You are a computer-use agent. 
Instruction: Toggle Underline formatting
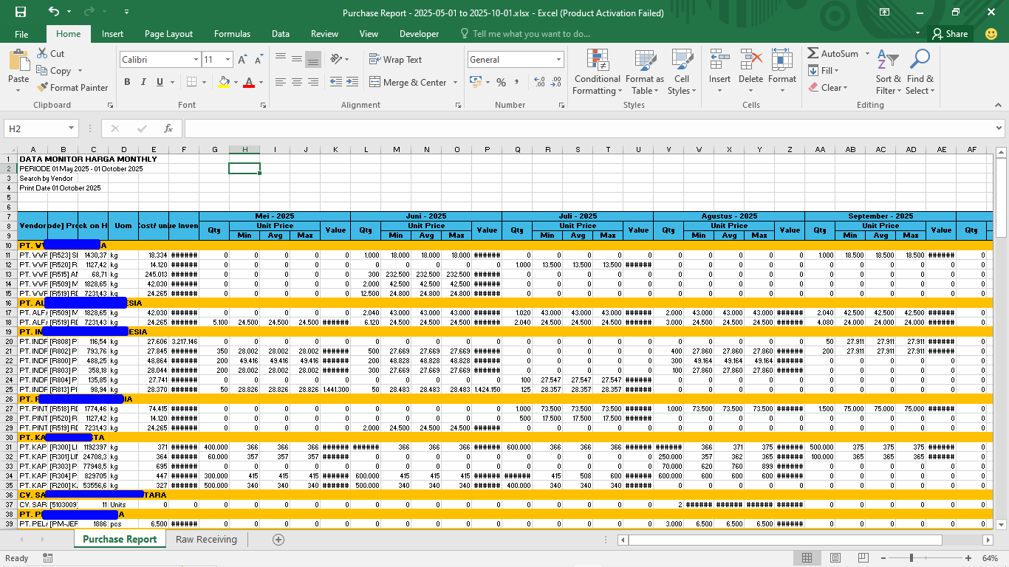[160, 82]
